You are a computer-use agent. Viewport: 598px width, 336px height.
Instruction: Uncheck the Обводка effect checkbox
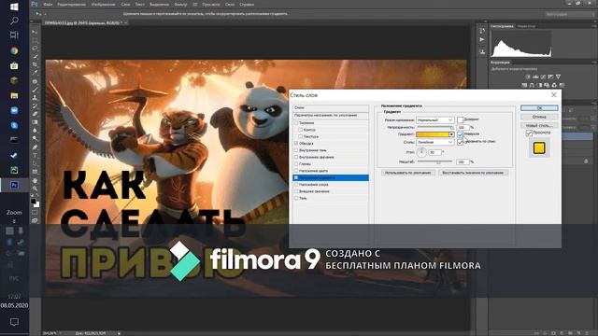click(296, 143)
